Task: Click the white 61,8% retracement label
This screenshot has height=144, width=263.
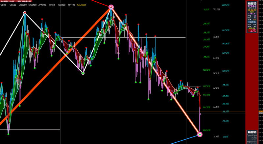Action: coord(216,58)
